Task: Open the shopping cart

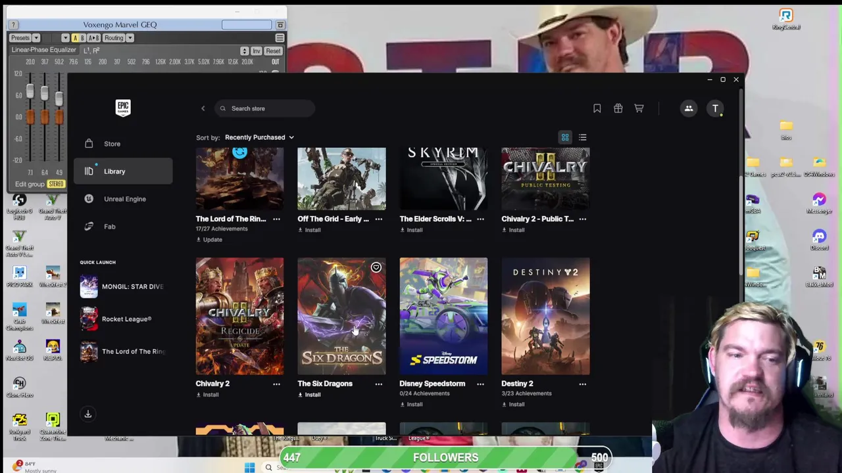Action: click(x=639, y=108)
